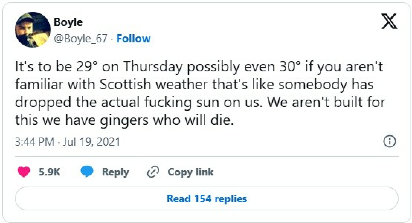Like the tweet with the heart icon
This screenshot has height=223, width=412.
(24, 172)
